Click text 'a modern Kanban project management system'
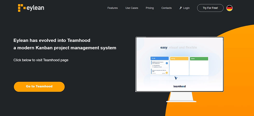Image resolution: width=254 pixels, height=116 pixels. pyautogui.click(x=65, y=48)
